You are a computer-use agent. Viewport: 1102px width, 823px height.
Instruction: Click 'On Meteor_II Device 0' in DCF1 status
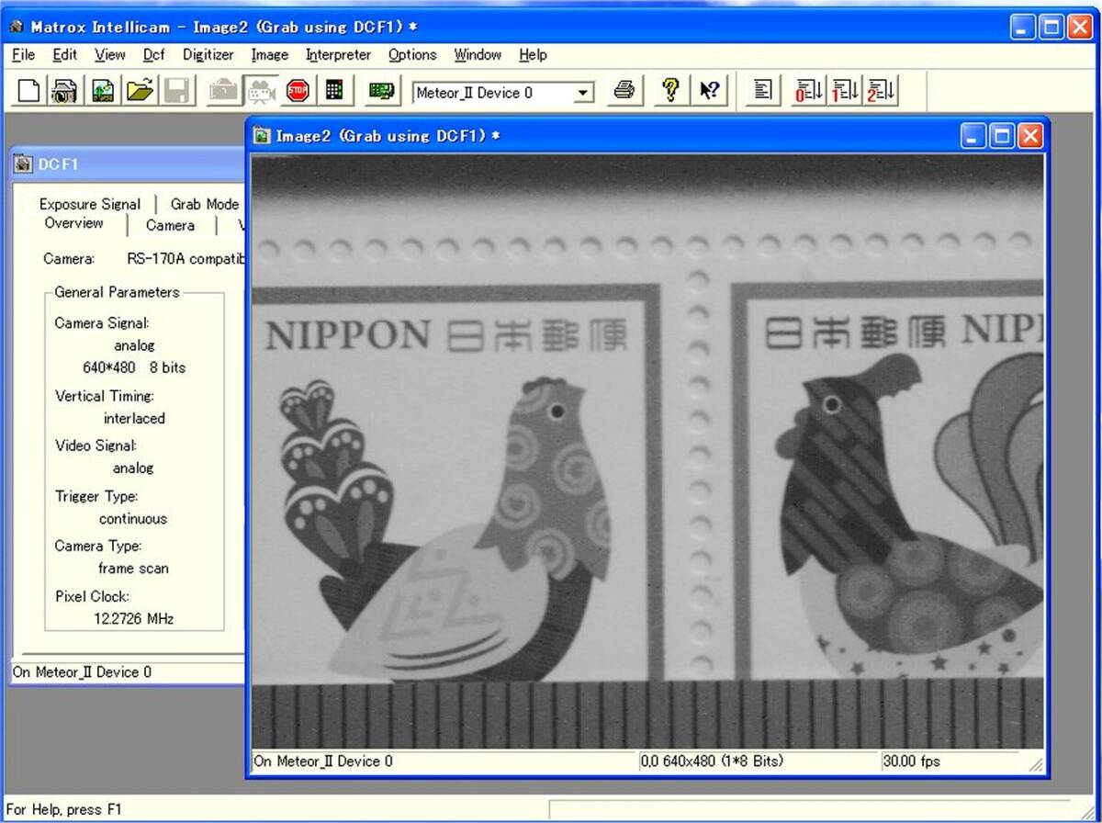coord(82,672)
